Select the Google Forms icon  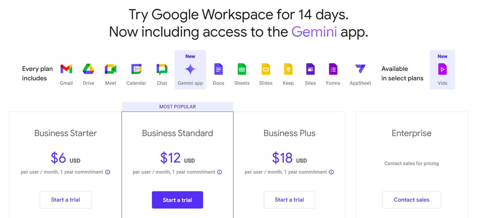[333, 69]
